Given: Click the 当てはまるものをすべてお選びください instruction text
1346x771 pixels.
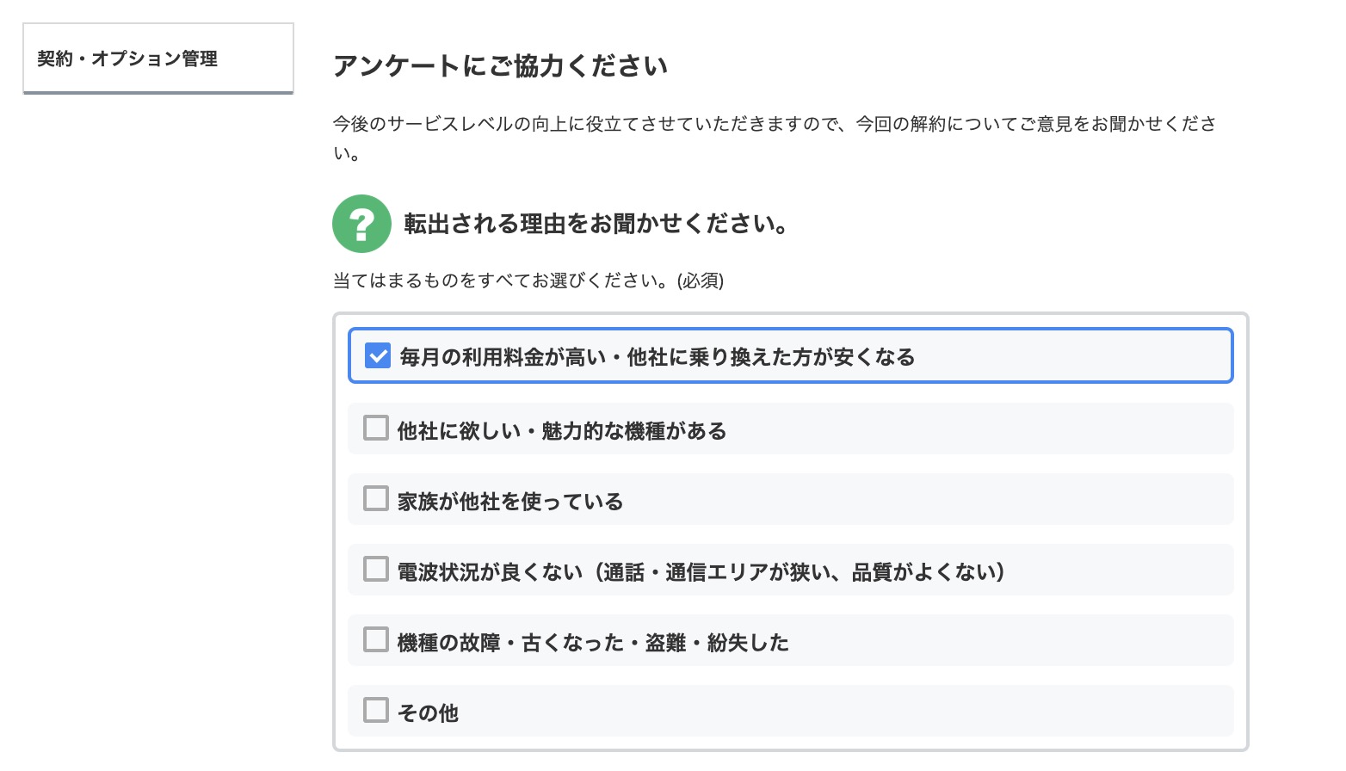Looking at the screenshot, I should [503, 281].
